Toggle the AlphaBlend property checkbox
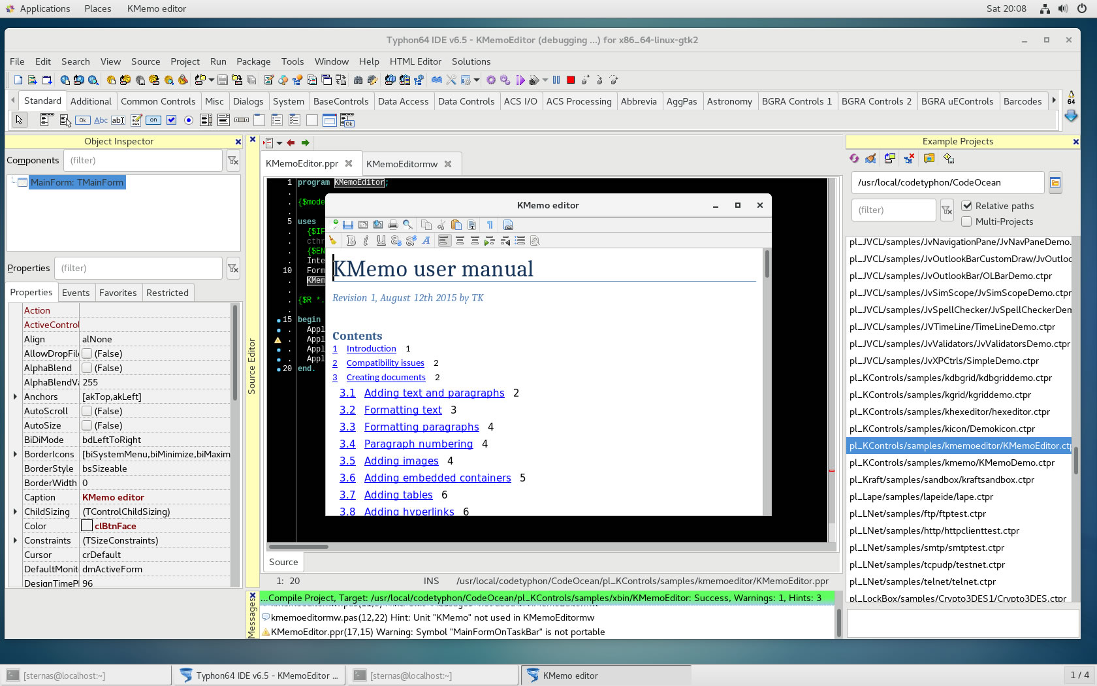The height and width of the screenshot is (686, 1097). (x=87, y=368)
